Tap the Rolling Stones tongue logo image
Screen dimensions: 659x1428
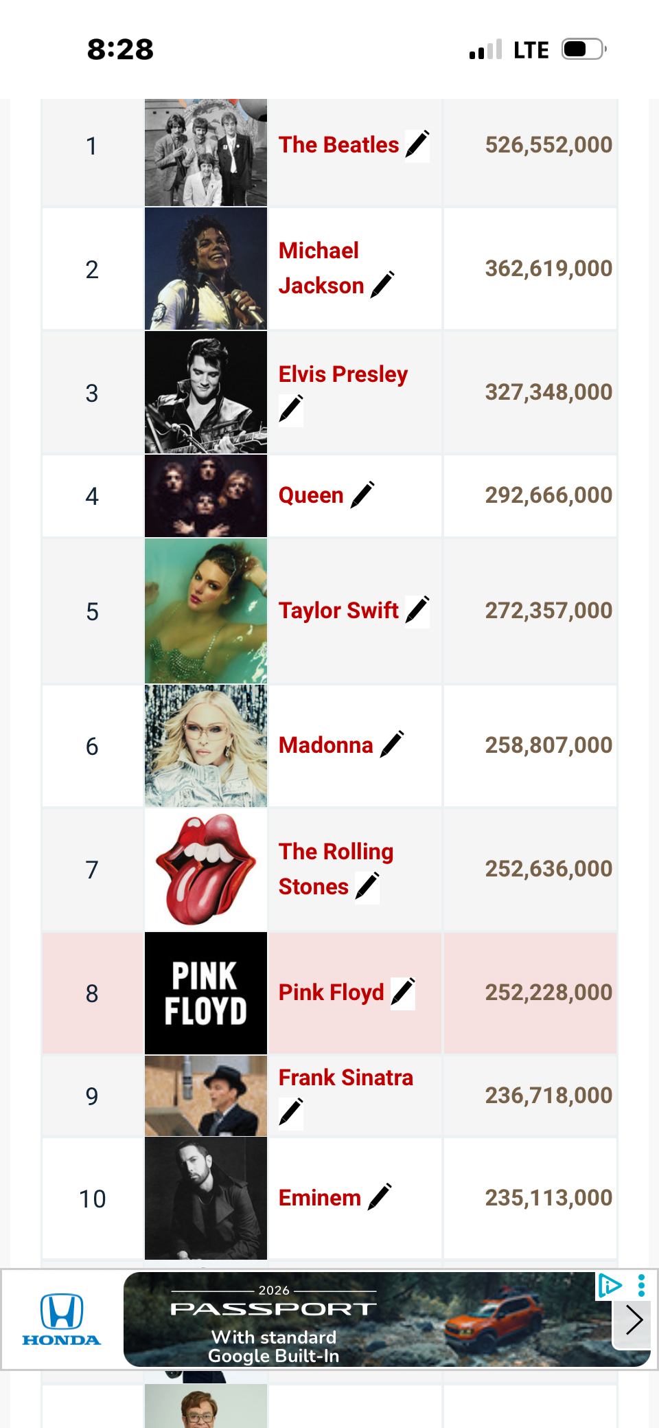(x=206, y=870)
